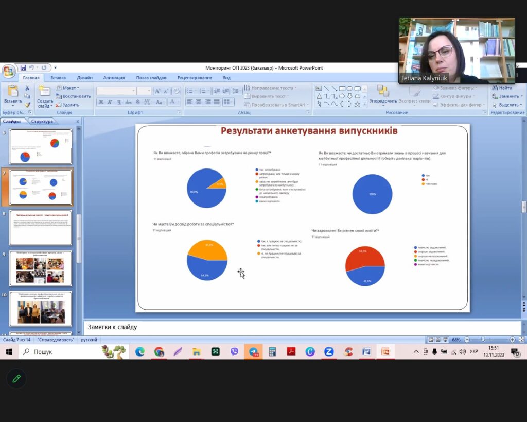Click the Cut scissors icon
Viewport: 527px width, 422px height.
(27, 88)
